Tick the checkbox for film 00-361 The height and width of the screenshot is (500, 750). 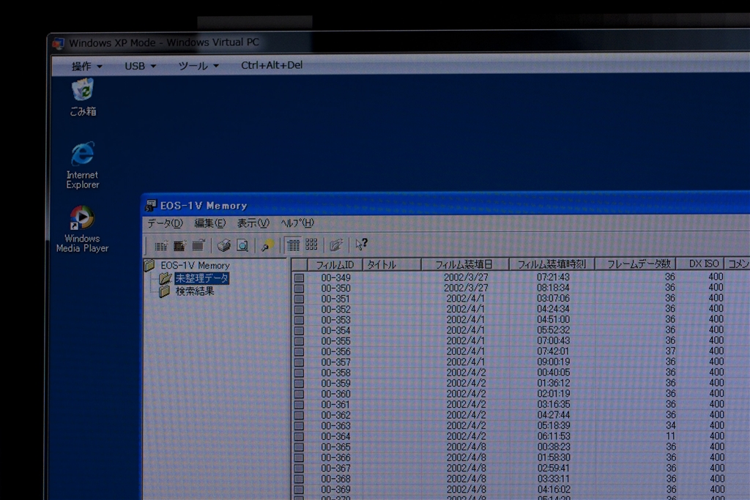pos(300,405)
